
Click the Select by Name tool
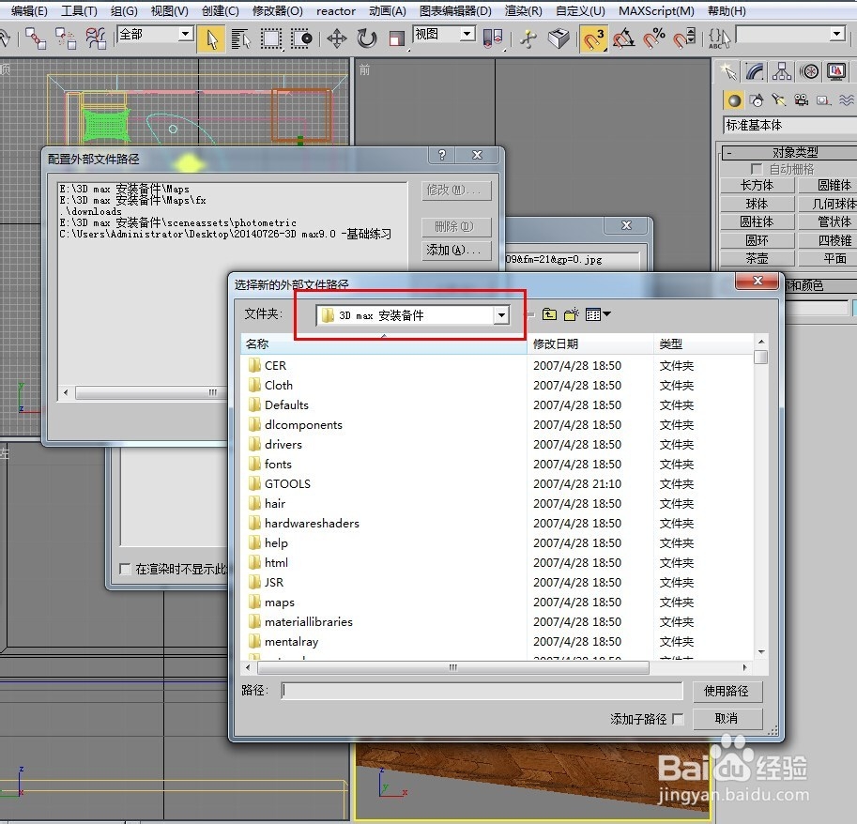click(240, 39)
